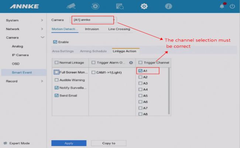Click the Copy to button

109,143
